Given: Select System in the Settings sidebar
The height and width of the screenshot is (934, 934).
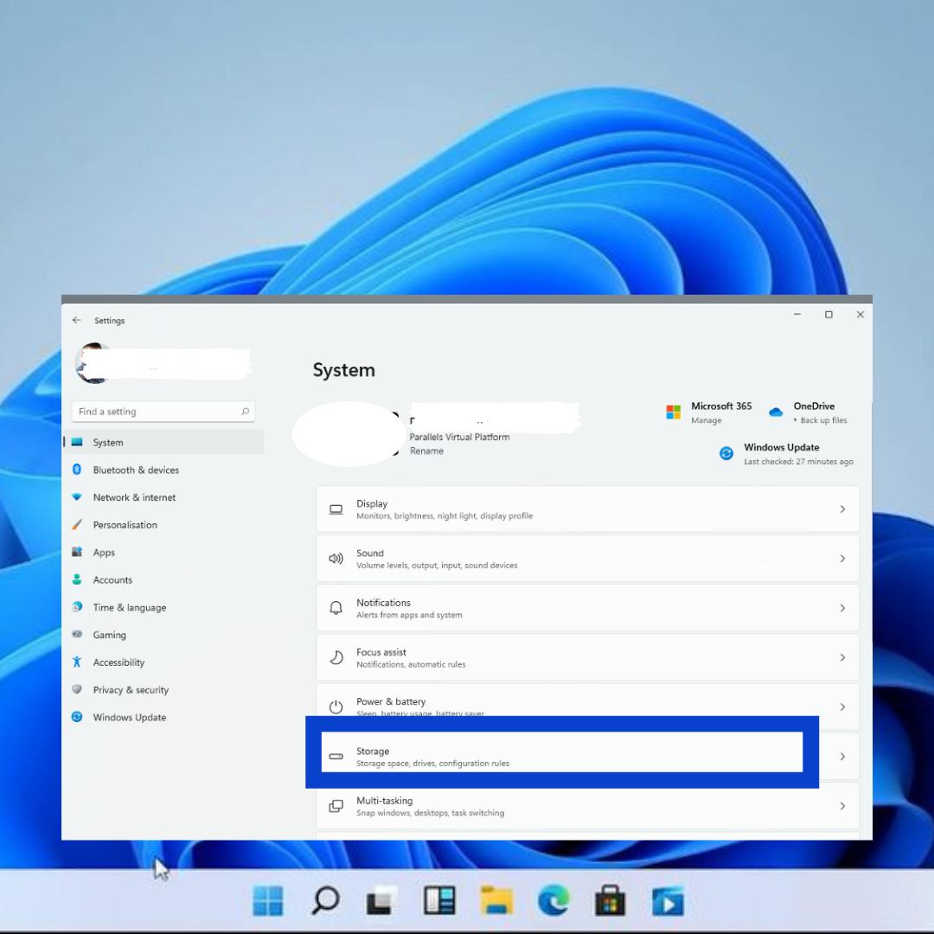Looking at the screenshot, I should coord(107,442).
